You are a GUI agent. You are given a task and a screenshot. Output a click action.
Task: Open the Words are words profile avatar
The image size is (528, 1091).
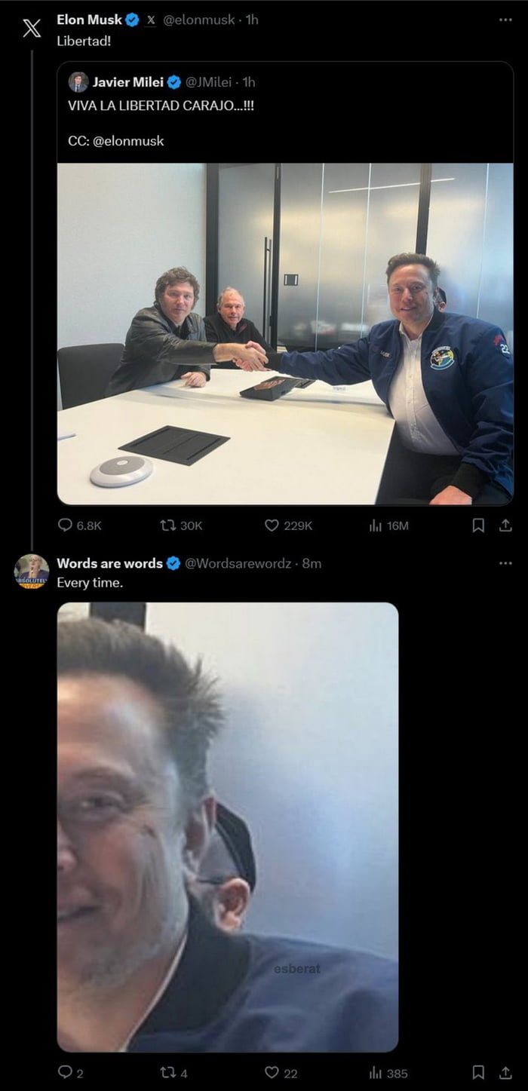31,572
